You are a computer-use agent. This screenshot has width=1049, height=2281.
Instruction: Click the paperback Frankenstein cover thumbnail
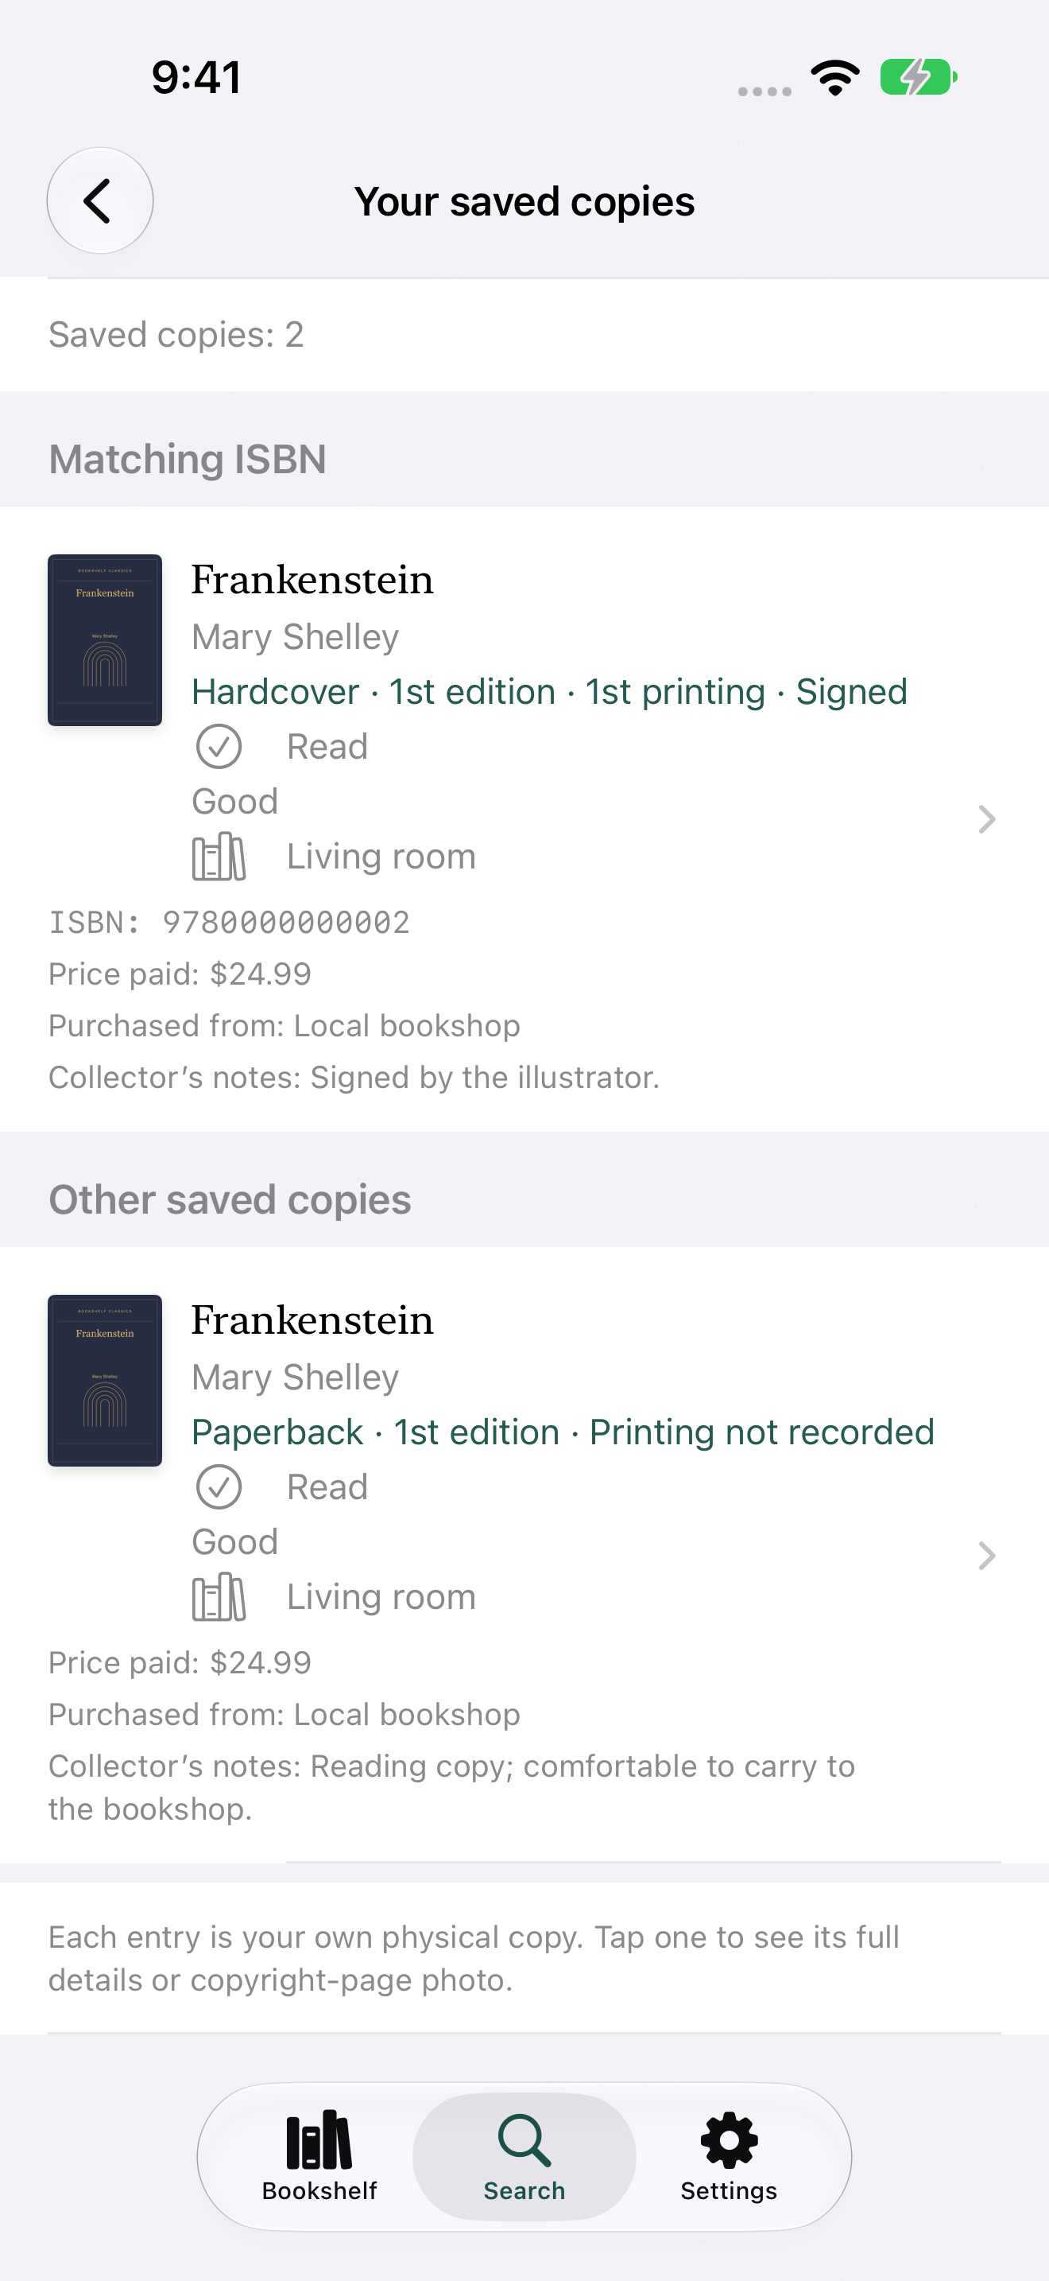(x=104, y=1381)
